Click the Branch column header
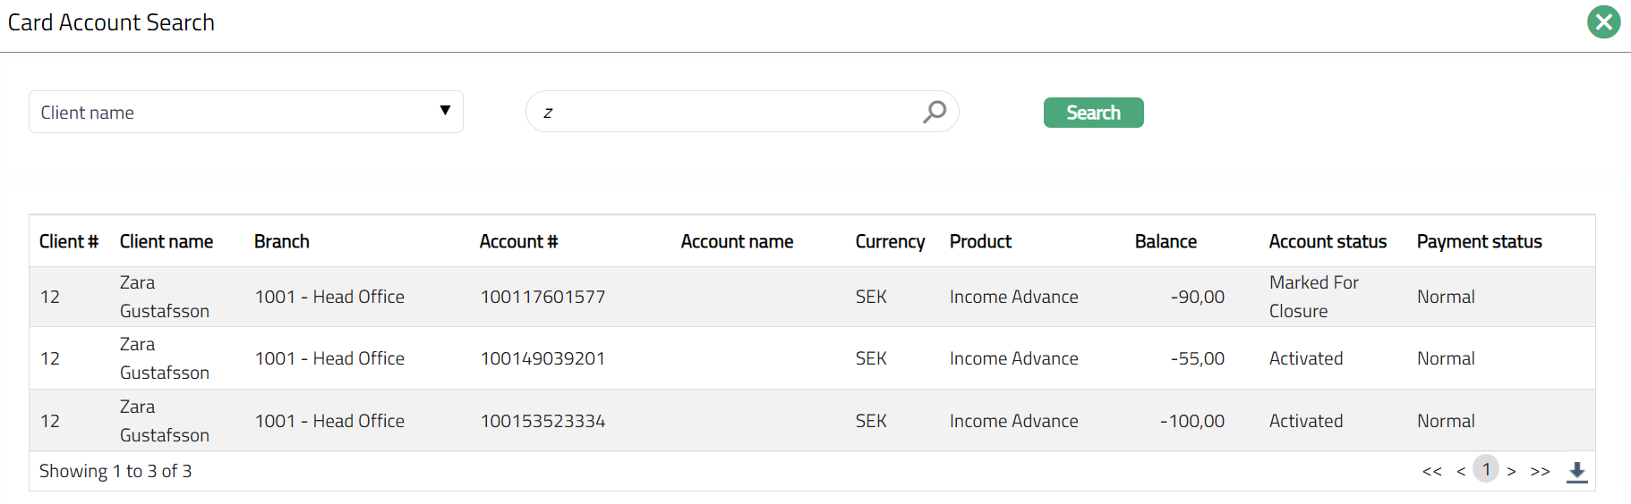Screen dimensions: 1631x504 282,241
